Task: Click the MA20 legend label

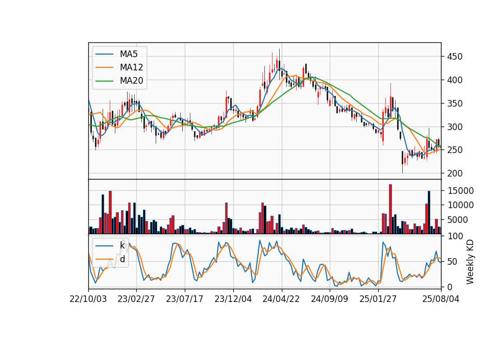Action: tap(131, 81)
